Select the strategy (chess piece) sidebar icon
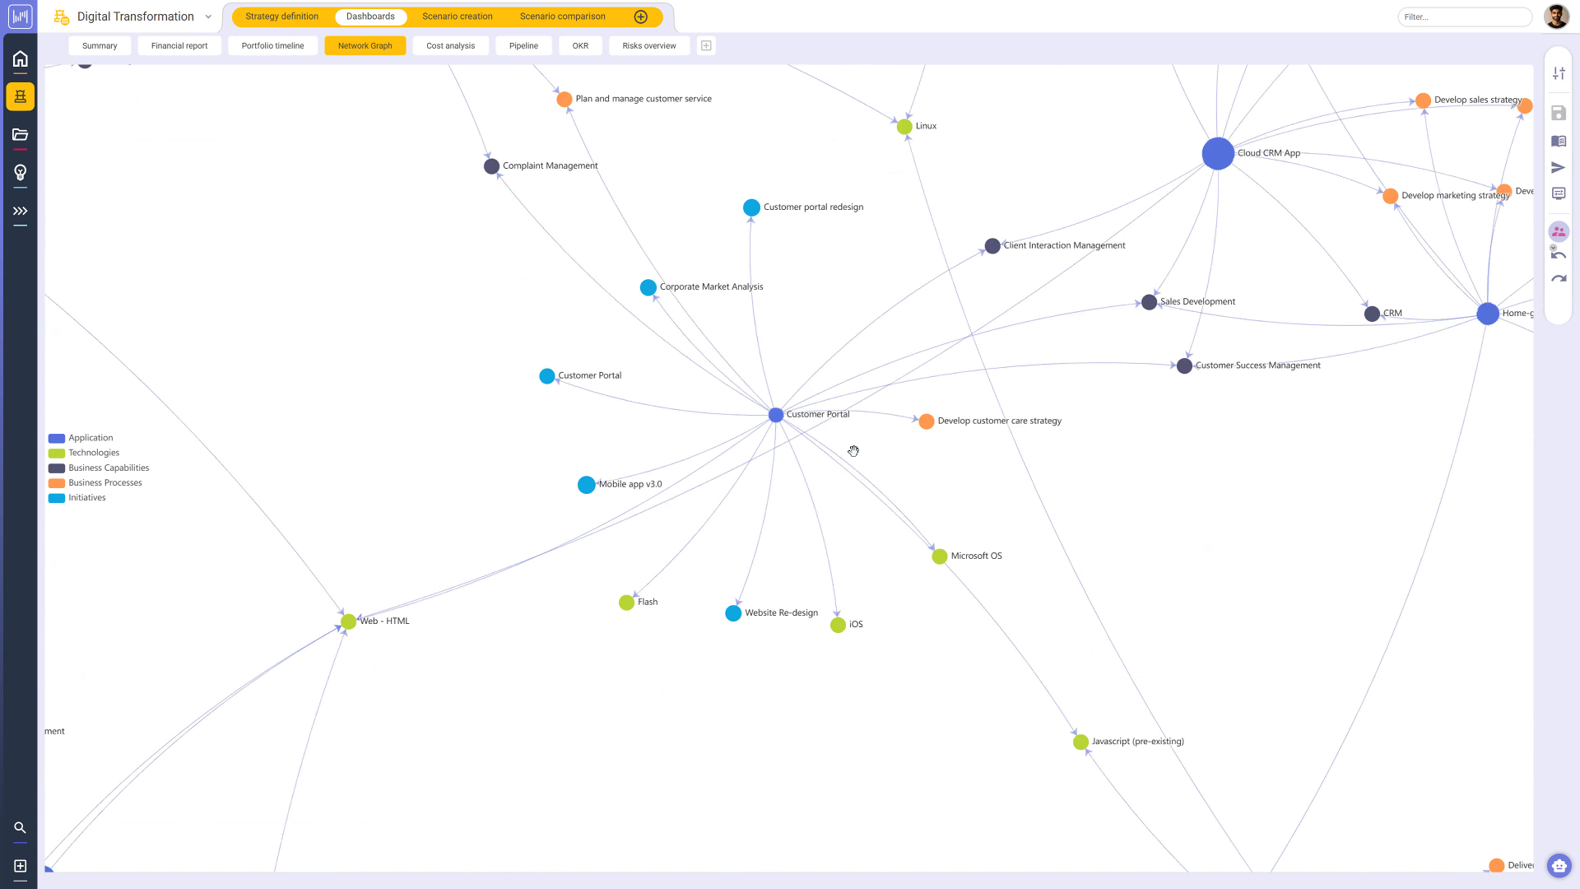This screenshot has width=1580, height=889. click(20, 95)
